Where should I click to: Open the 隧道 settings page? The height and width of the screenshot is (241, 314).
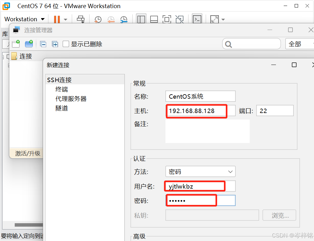pos(62,108)
